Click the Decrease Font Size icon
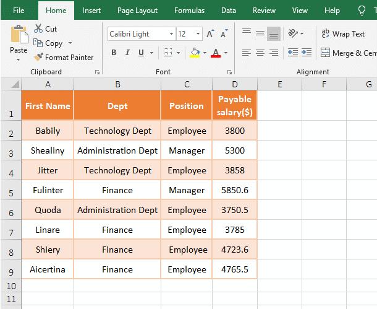 [x=224, y=33]
